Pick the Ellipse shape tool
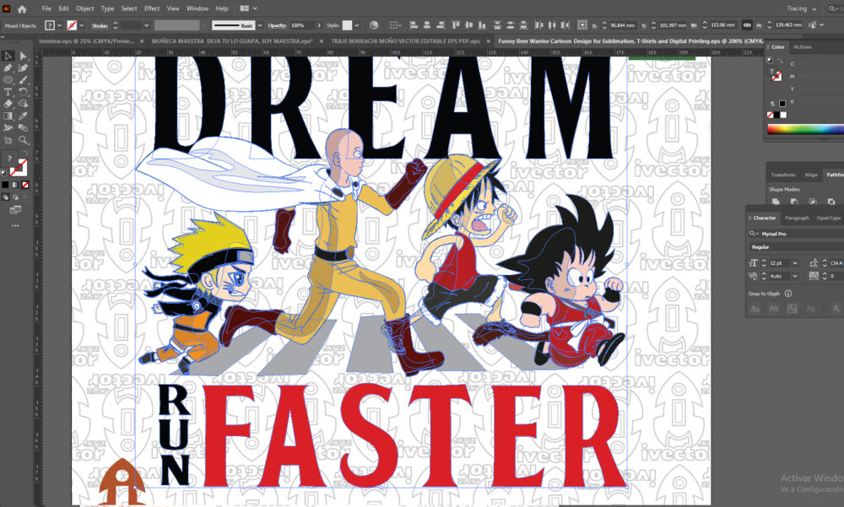 [x=8, y=79]
